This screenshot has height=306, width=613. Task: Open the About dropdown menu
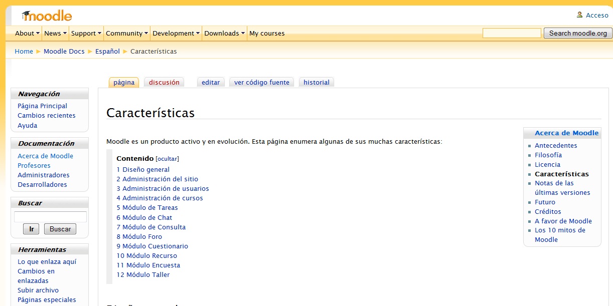coord(27,34)
